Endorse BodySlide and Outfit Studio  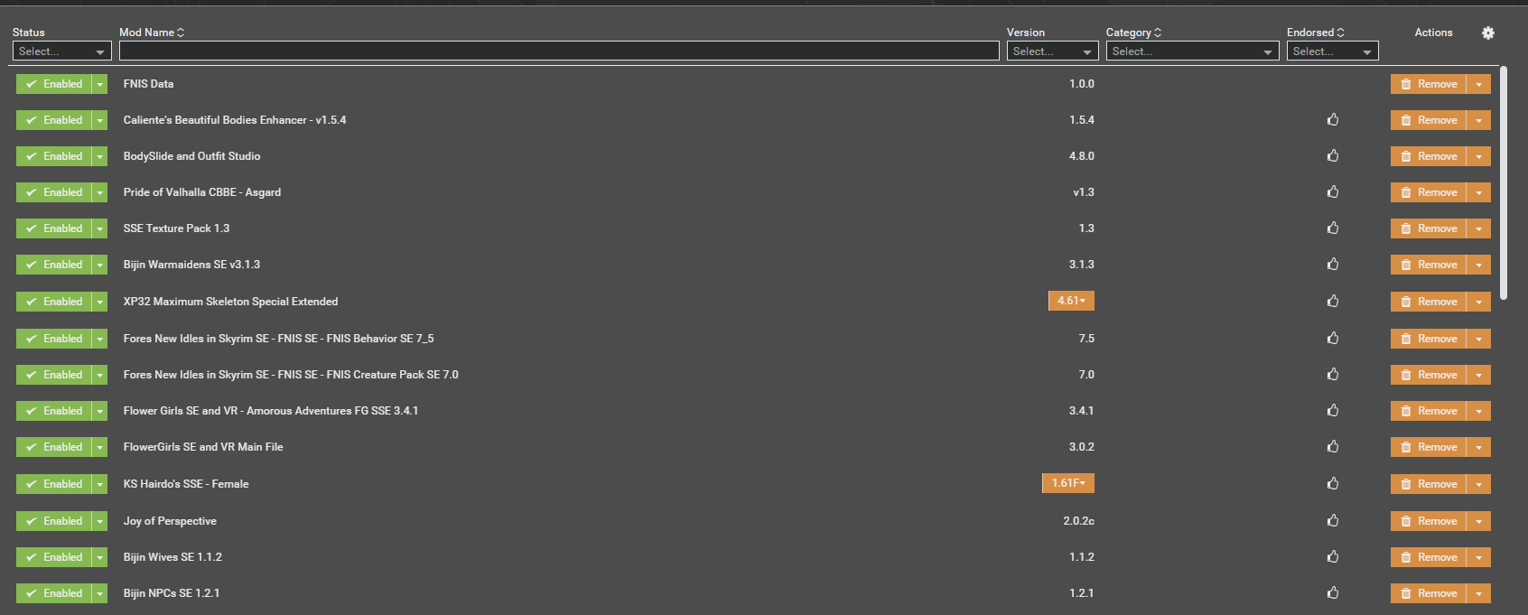click(1333, 155)
